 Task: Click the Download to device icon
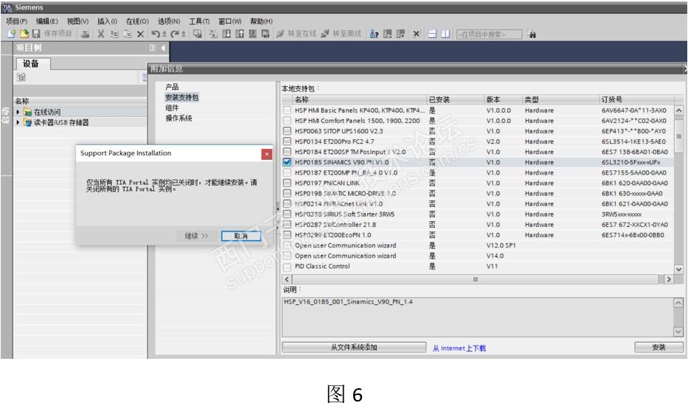point(226,34)
